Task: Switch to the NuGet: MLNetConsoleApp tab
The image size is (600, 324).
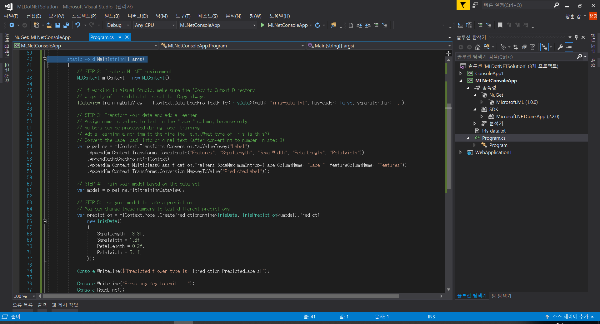Action: (42, 37)
